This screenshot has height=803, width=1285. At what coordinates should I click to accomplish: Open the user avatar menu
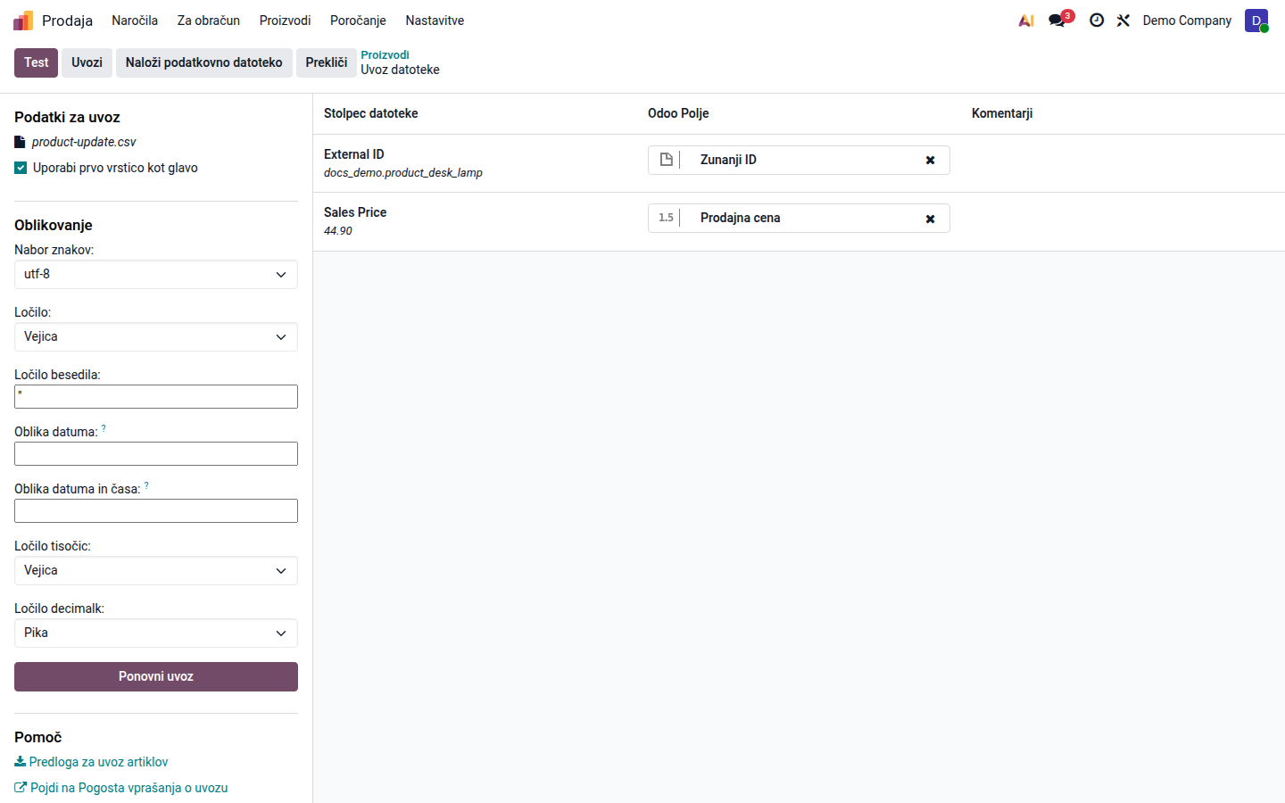(1256, 21)
